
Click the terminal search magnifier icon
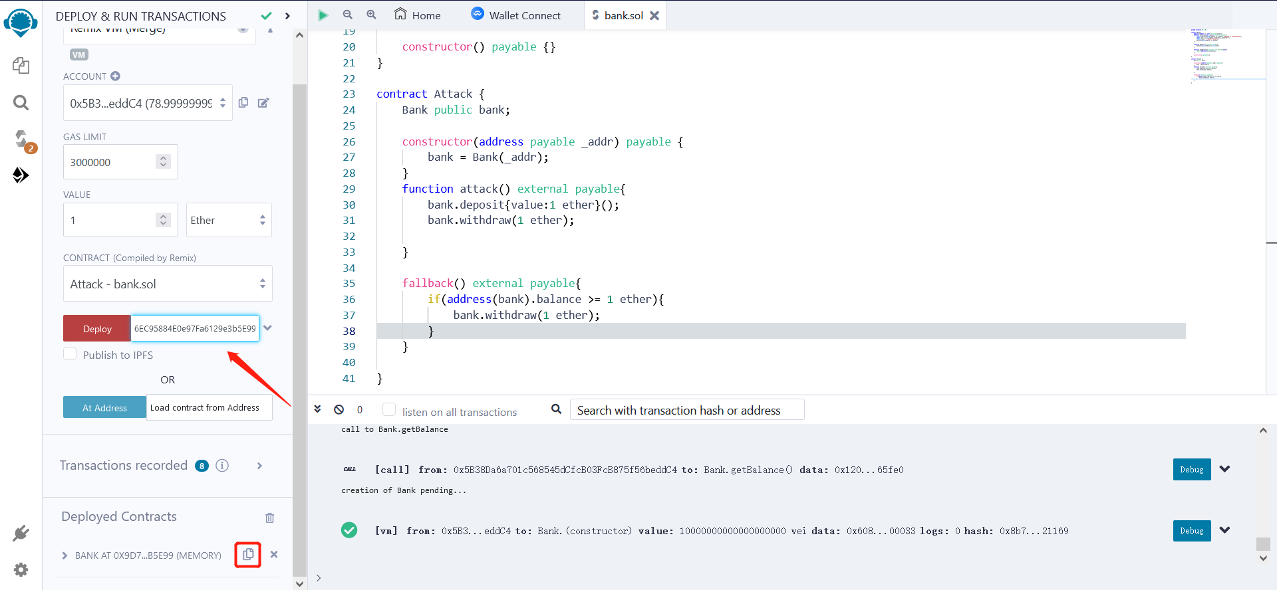pos(557,409)
